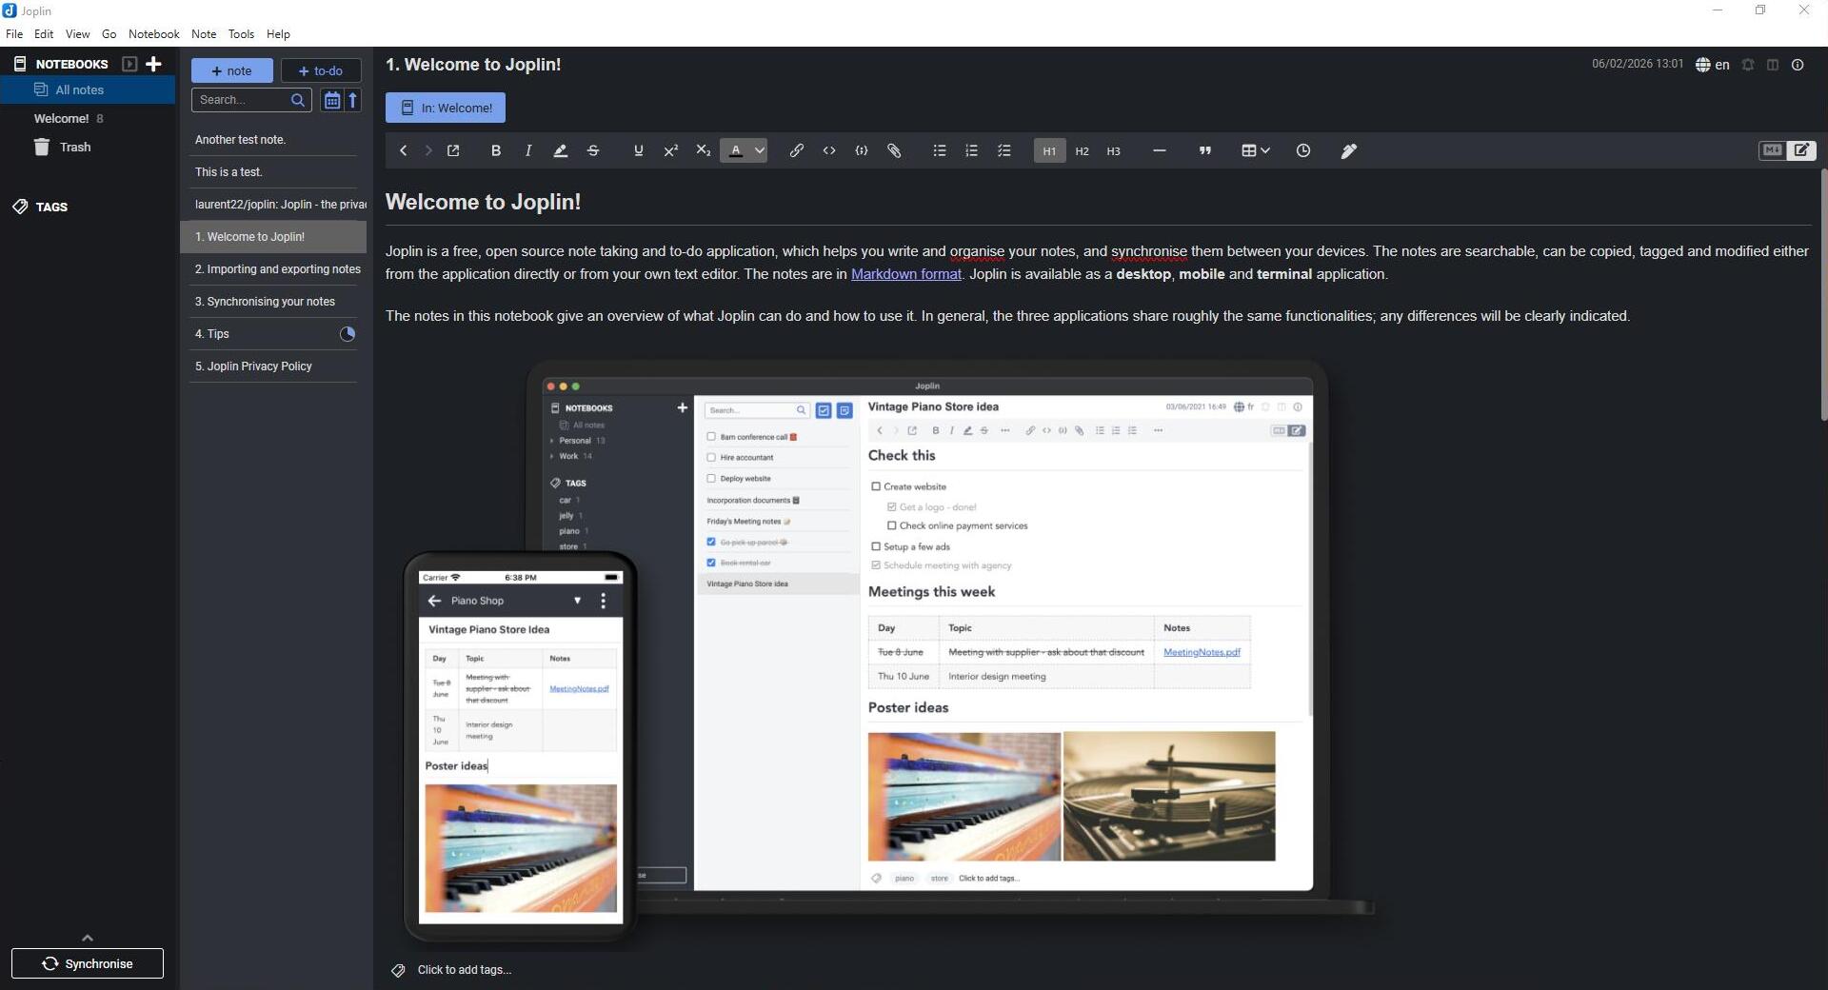
Task: Click to add tags to the note
Action: tap(464, 970)
